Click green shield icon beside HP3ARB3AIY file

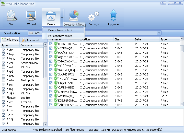tap(56, 44)
